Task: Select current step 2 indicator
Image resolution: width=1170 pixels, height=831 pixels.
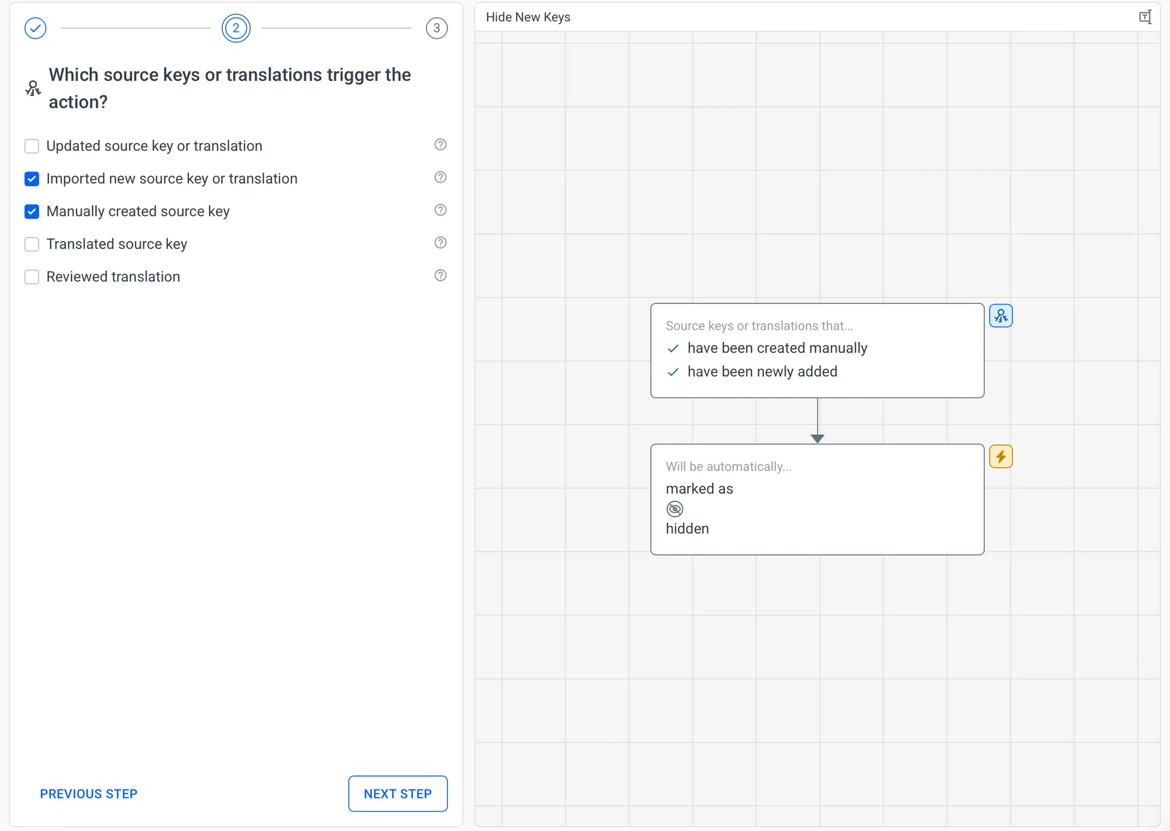Action: click(x=236, y=28)
